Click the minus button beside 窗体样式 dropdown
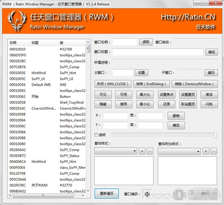This screenshot has width=224, height=205. (150, 151)
